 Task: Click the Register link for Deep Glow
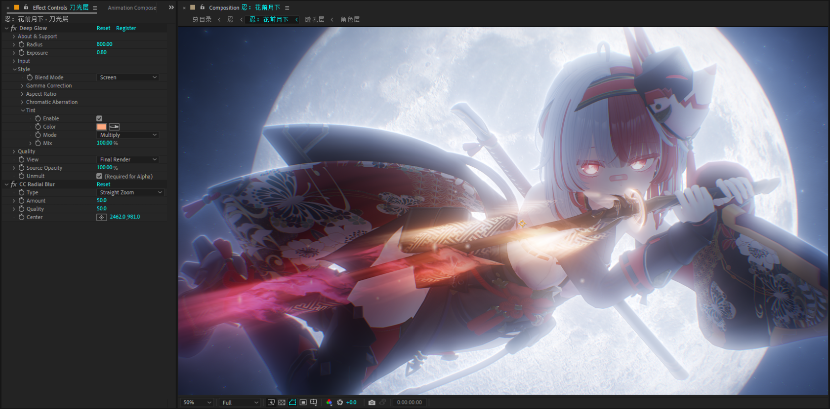tap(126, 28)
